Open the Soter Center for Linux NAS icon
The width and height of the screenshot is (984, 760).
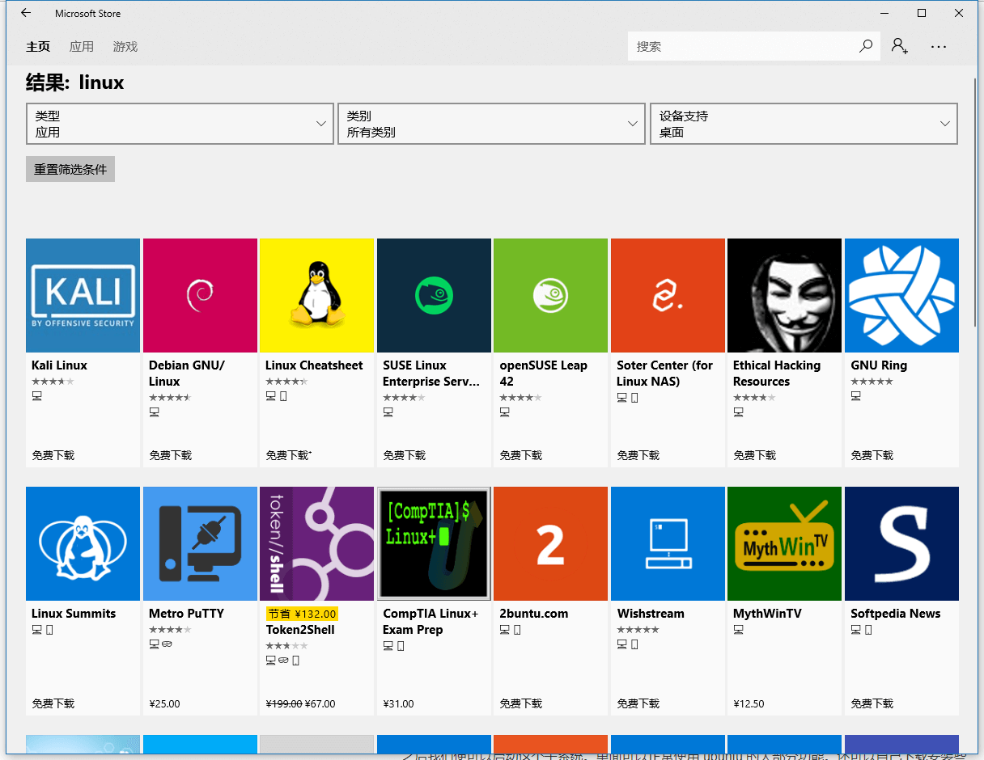click(668, 295)
